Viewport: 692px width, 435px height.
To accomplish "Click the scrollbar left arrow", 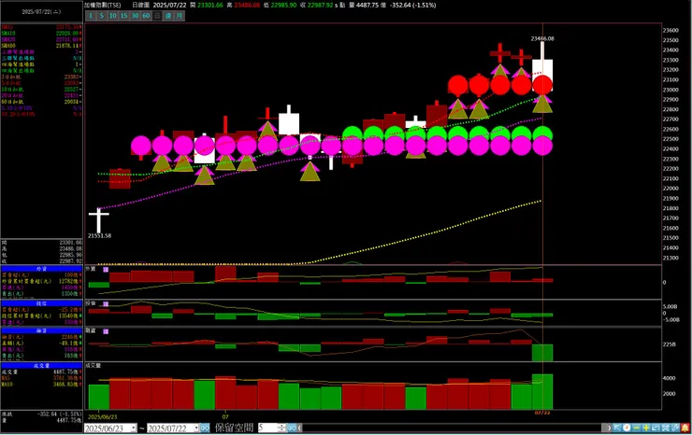I will click(x=299, y=428).
